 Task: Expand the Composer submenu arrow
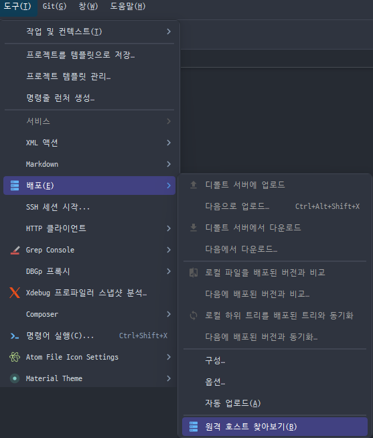(169, 314)
